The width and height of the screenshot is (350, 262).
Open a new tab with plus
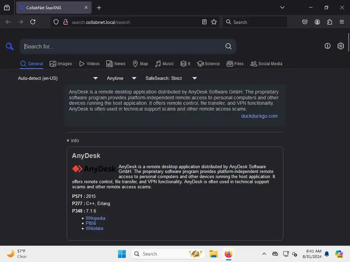[99, 8]
